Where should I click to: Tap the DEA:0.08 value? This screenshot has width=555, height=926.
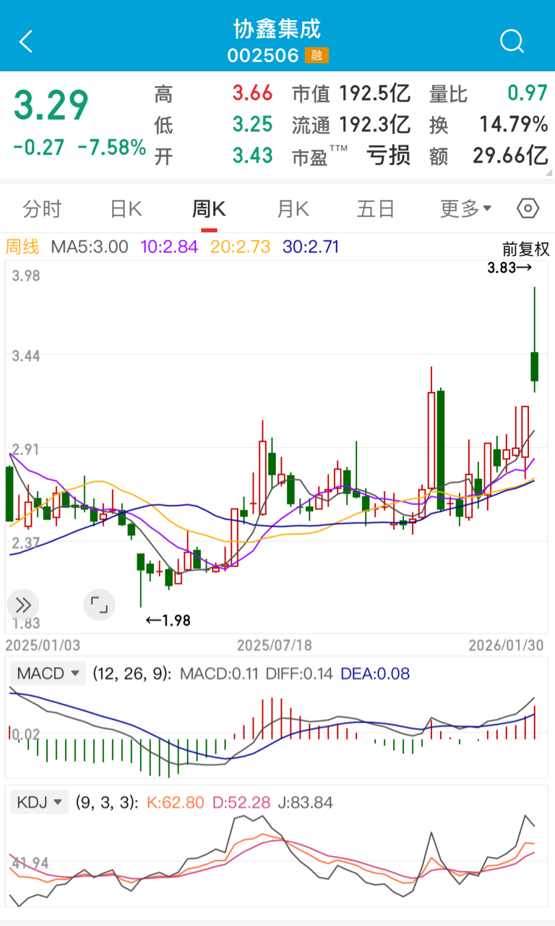(374, 674)
